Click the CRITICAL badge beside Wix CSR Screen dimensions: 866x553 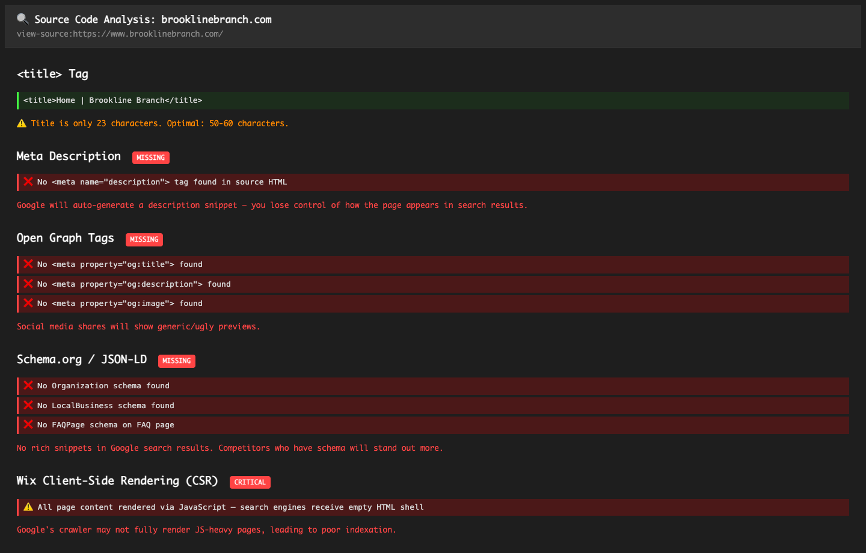point(250,482)
